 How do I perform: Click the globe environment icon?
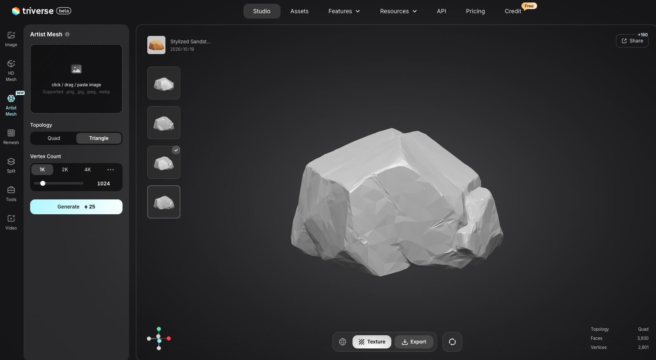point(342,342)
